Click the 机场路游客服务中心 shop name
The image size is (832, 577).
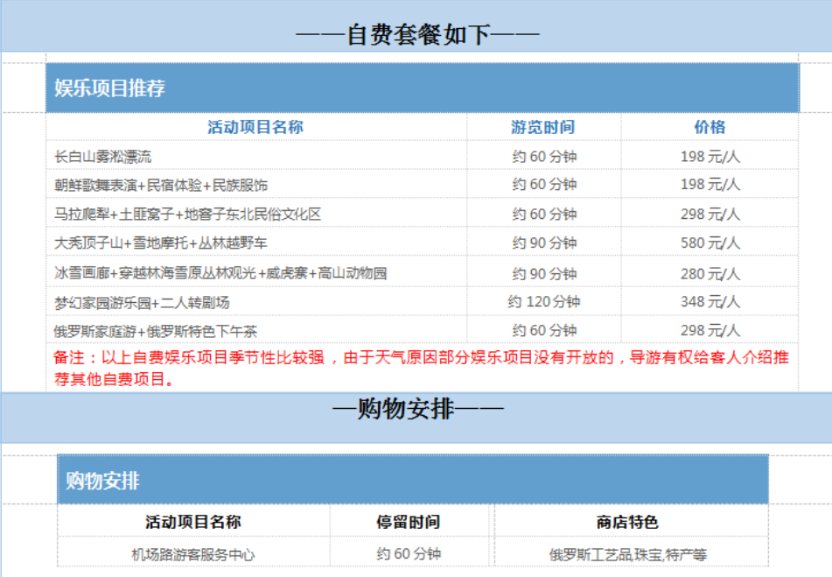click(x=193, y=554)
